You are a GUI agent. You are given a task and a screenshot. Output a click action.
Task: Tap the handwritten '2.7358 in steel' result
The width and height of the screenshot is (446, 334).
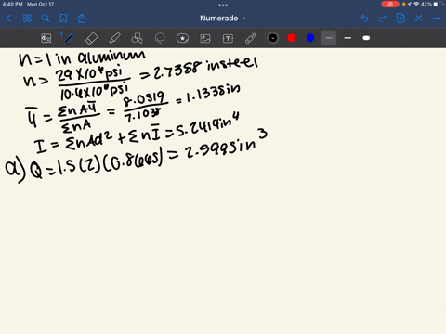[204, 69]
